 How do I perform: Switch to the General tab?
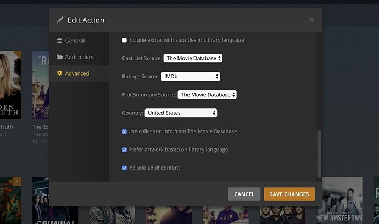75,41
